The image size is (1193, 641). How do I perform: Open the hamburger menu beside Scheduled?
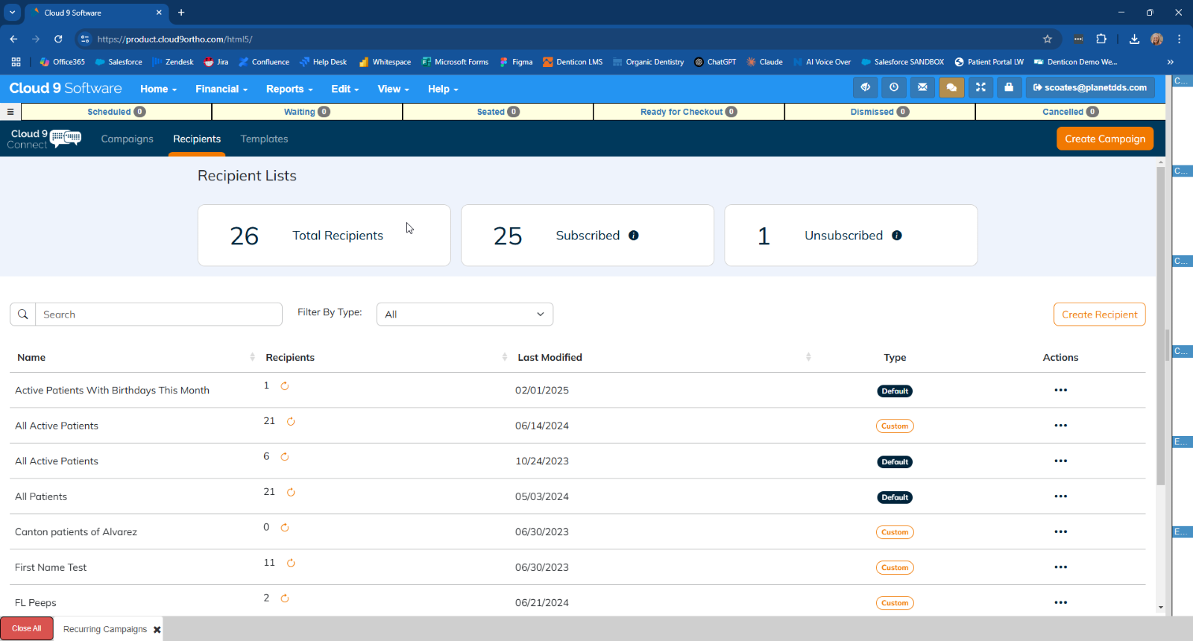tap(10, 112)
